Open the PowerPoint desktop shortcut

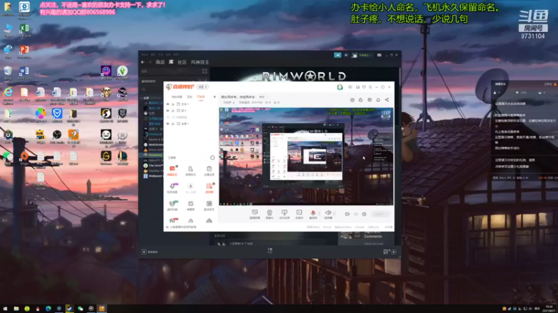(24, 51)
